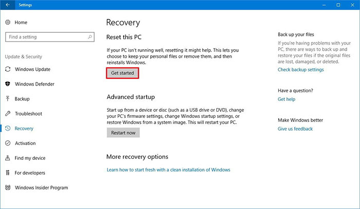360x209 pixels.
Task: Click the Give us feedback link
Action: point(295,129)
